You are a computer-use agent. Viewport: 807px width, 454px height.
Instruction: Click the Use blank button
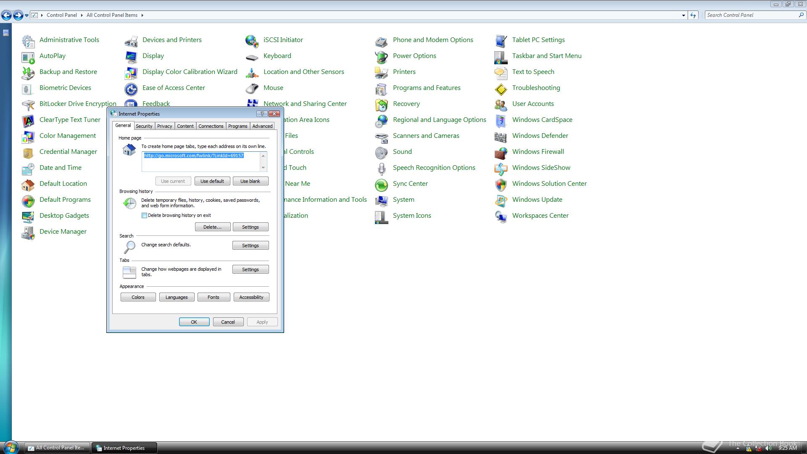[250, 181]
